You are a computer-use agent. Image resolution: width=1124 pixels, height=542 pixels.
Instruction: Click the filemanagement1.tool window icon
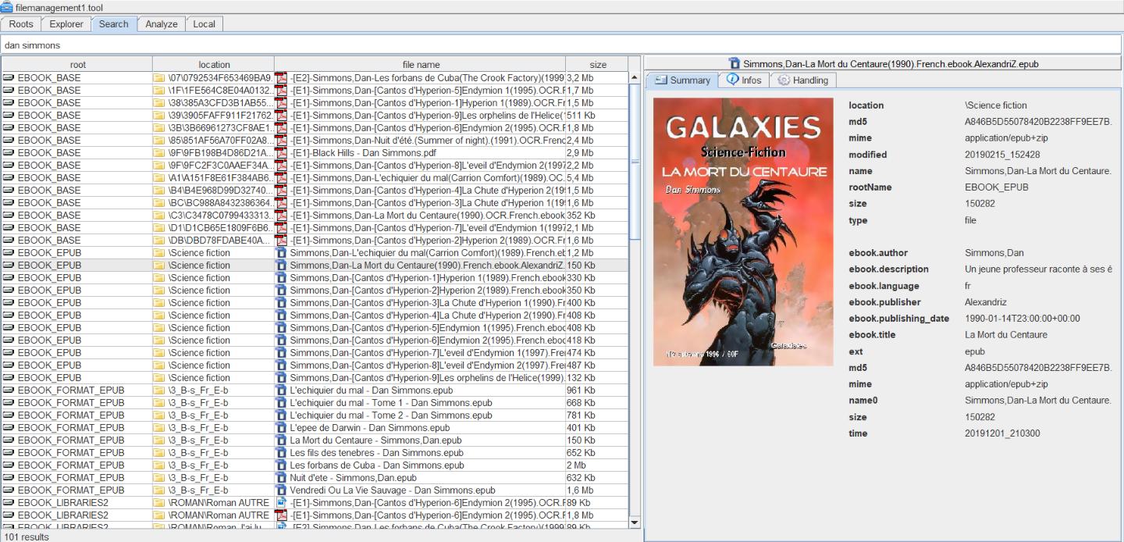7,7
